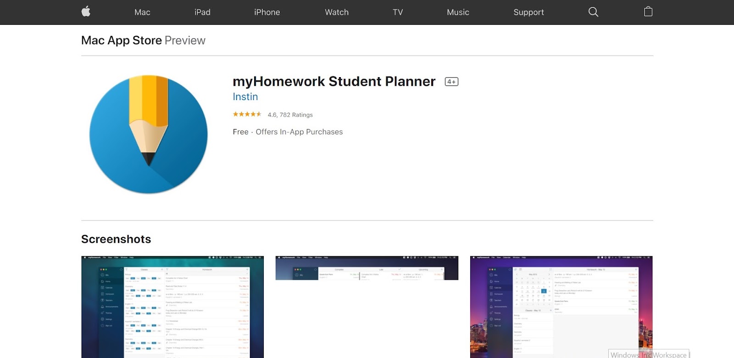Open the middle partially loaded screenshot

(x=367, y=268)
